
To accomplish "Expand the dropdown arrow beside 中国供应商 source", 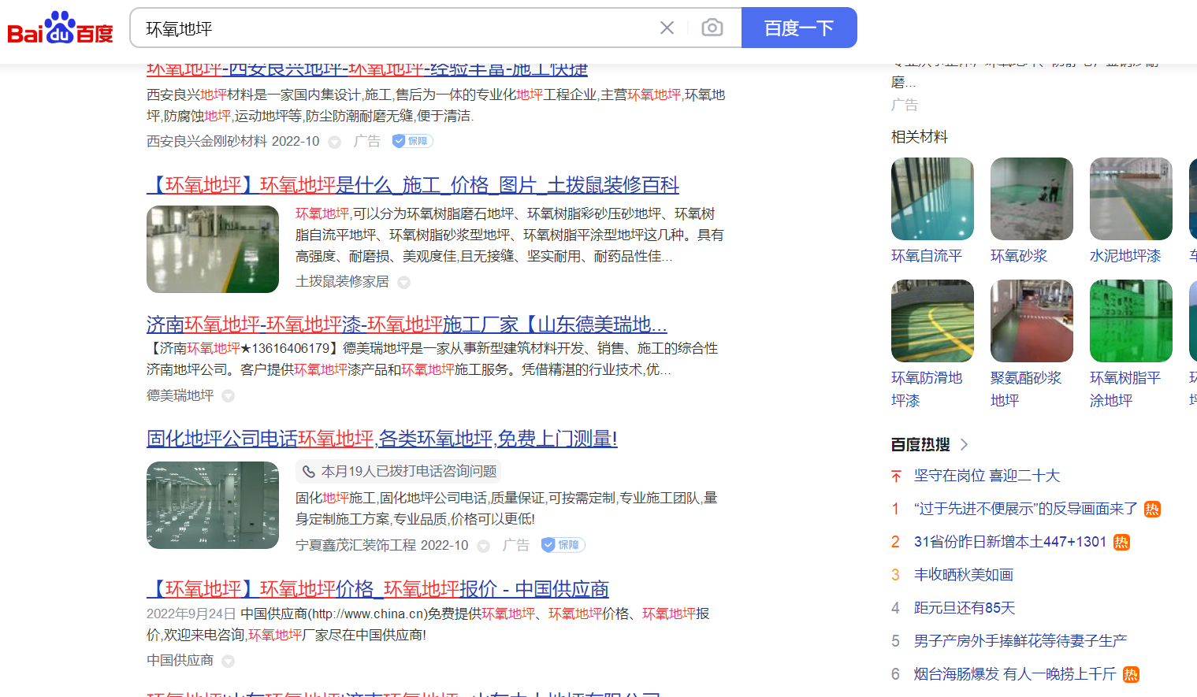I will (228, 661).
